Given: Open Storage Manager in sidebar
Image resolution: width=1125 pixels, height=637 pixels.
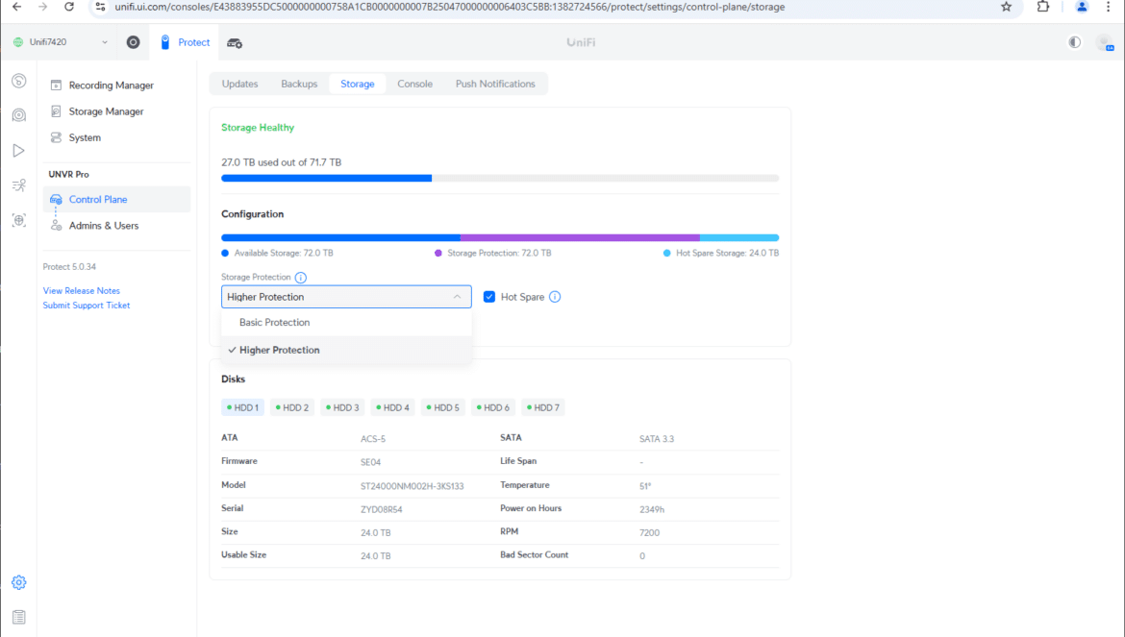Looking at the screenshot, I should coord(117,111).
